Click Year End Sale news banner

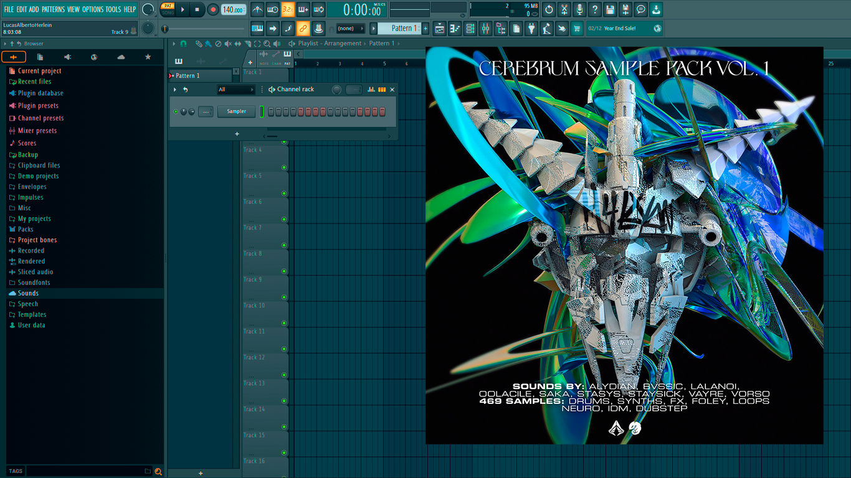click(625, 28)
